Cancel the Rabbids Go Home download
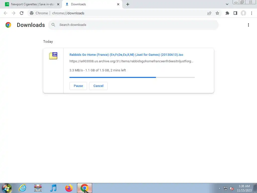 pyautogui.click(x=98, y=86)
